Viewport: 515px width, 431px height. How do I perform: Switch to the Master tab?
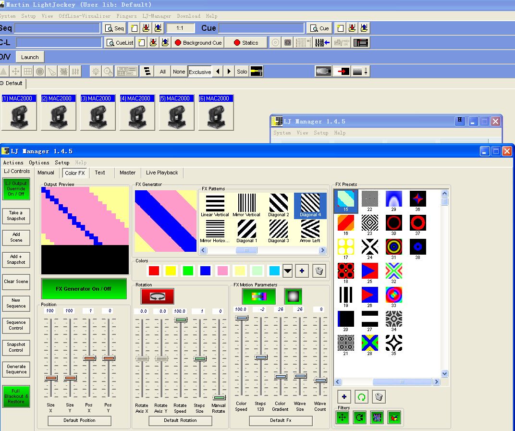click(127, 172)
